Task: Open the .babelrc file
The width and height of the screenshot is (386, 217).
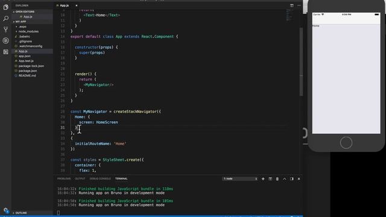Action: tap(24, 36)
